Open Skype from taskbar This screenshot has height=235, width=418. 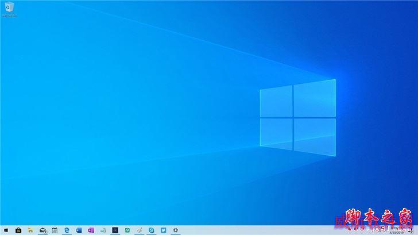click(152, 230)
